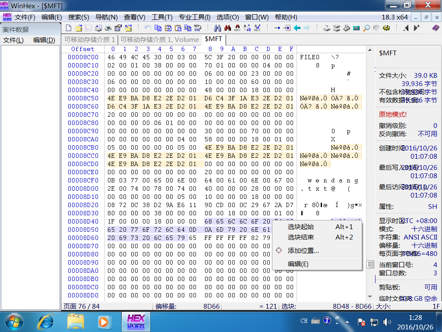Open the 导航(N) menu
The width and height of the screenshot is (442, 332).
[106, 17]
